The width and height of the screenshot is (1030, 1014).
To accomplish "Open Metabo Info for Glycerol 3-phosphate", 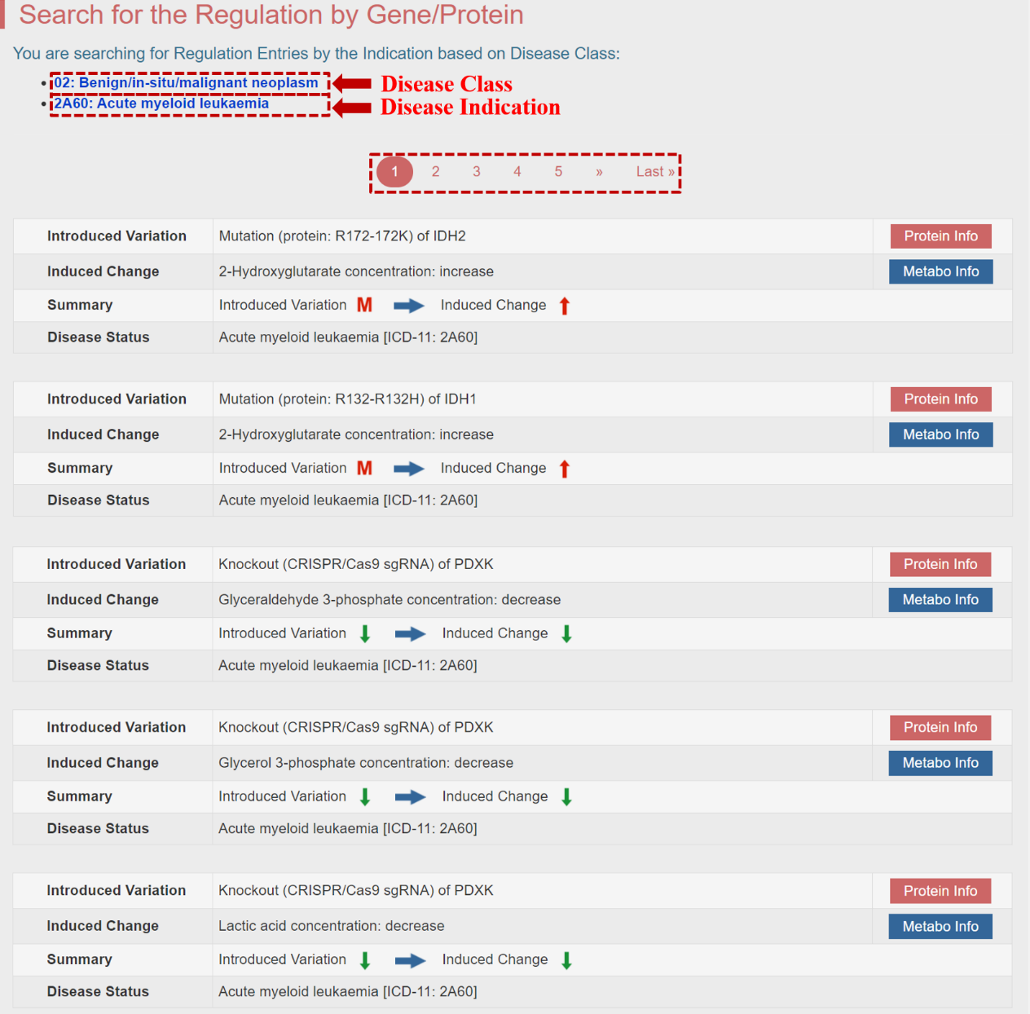I will coord(940,763).
